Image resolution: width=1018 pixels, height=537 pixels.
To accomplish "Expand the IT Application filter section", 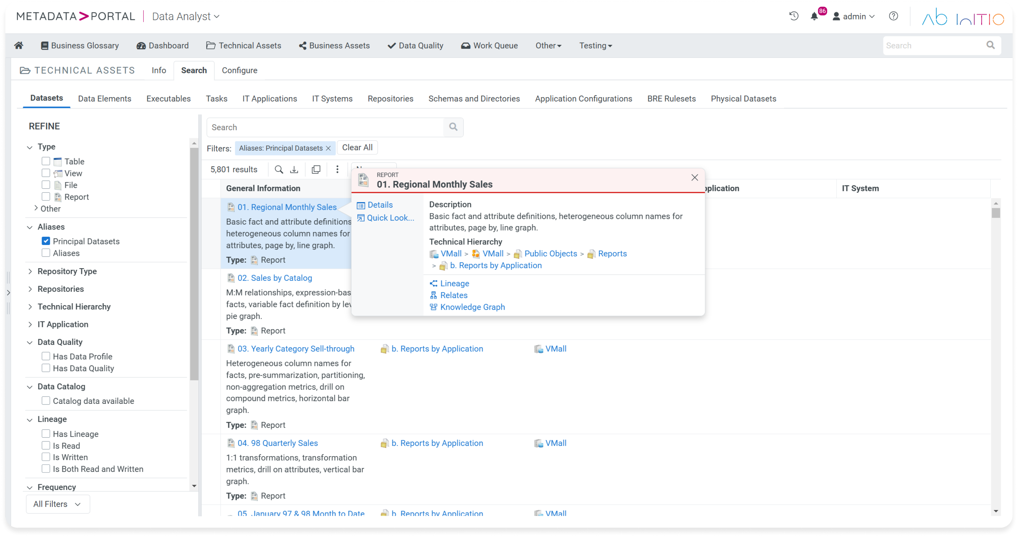I will [x=30, y=324].
